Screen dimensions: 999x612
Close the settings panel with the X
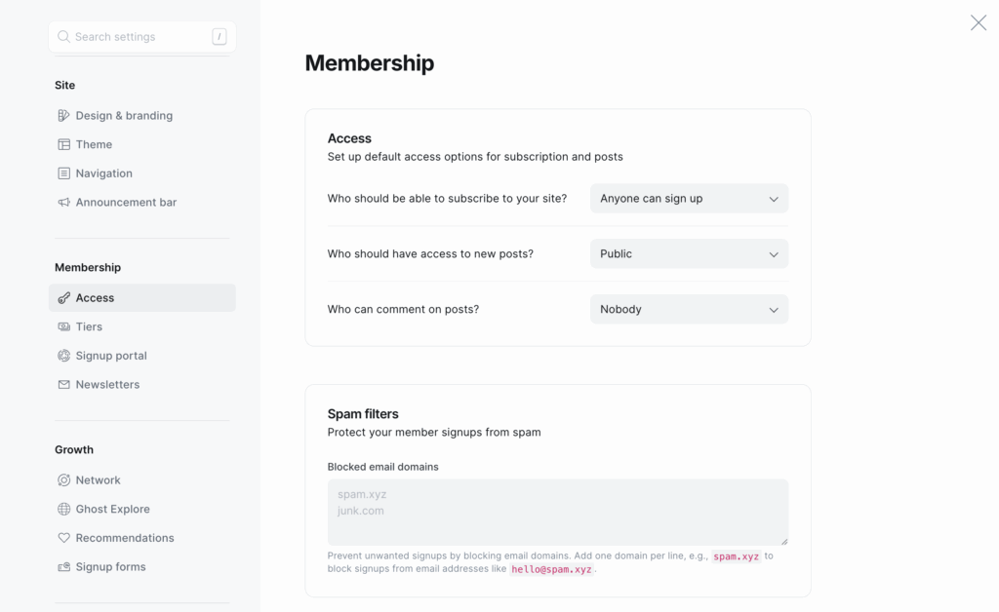click(979, 21)
